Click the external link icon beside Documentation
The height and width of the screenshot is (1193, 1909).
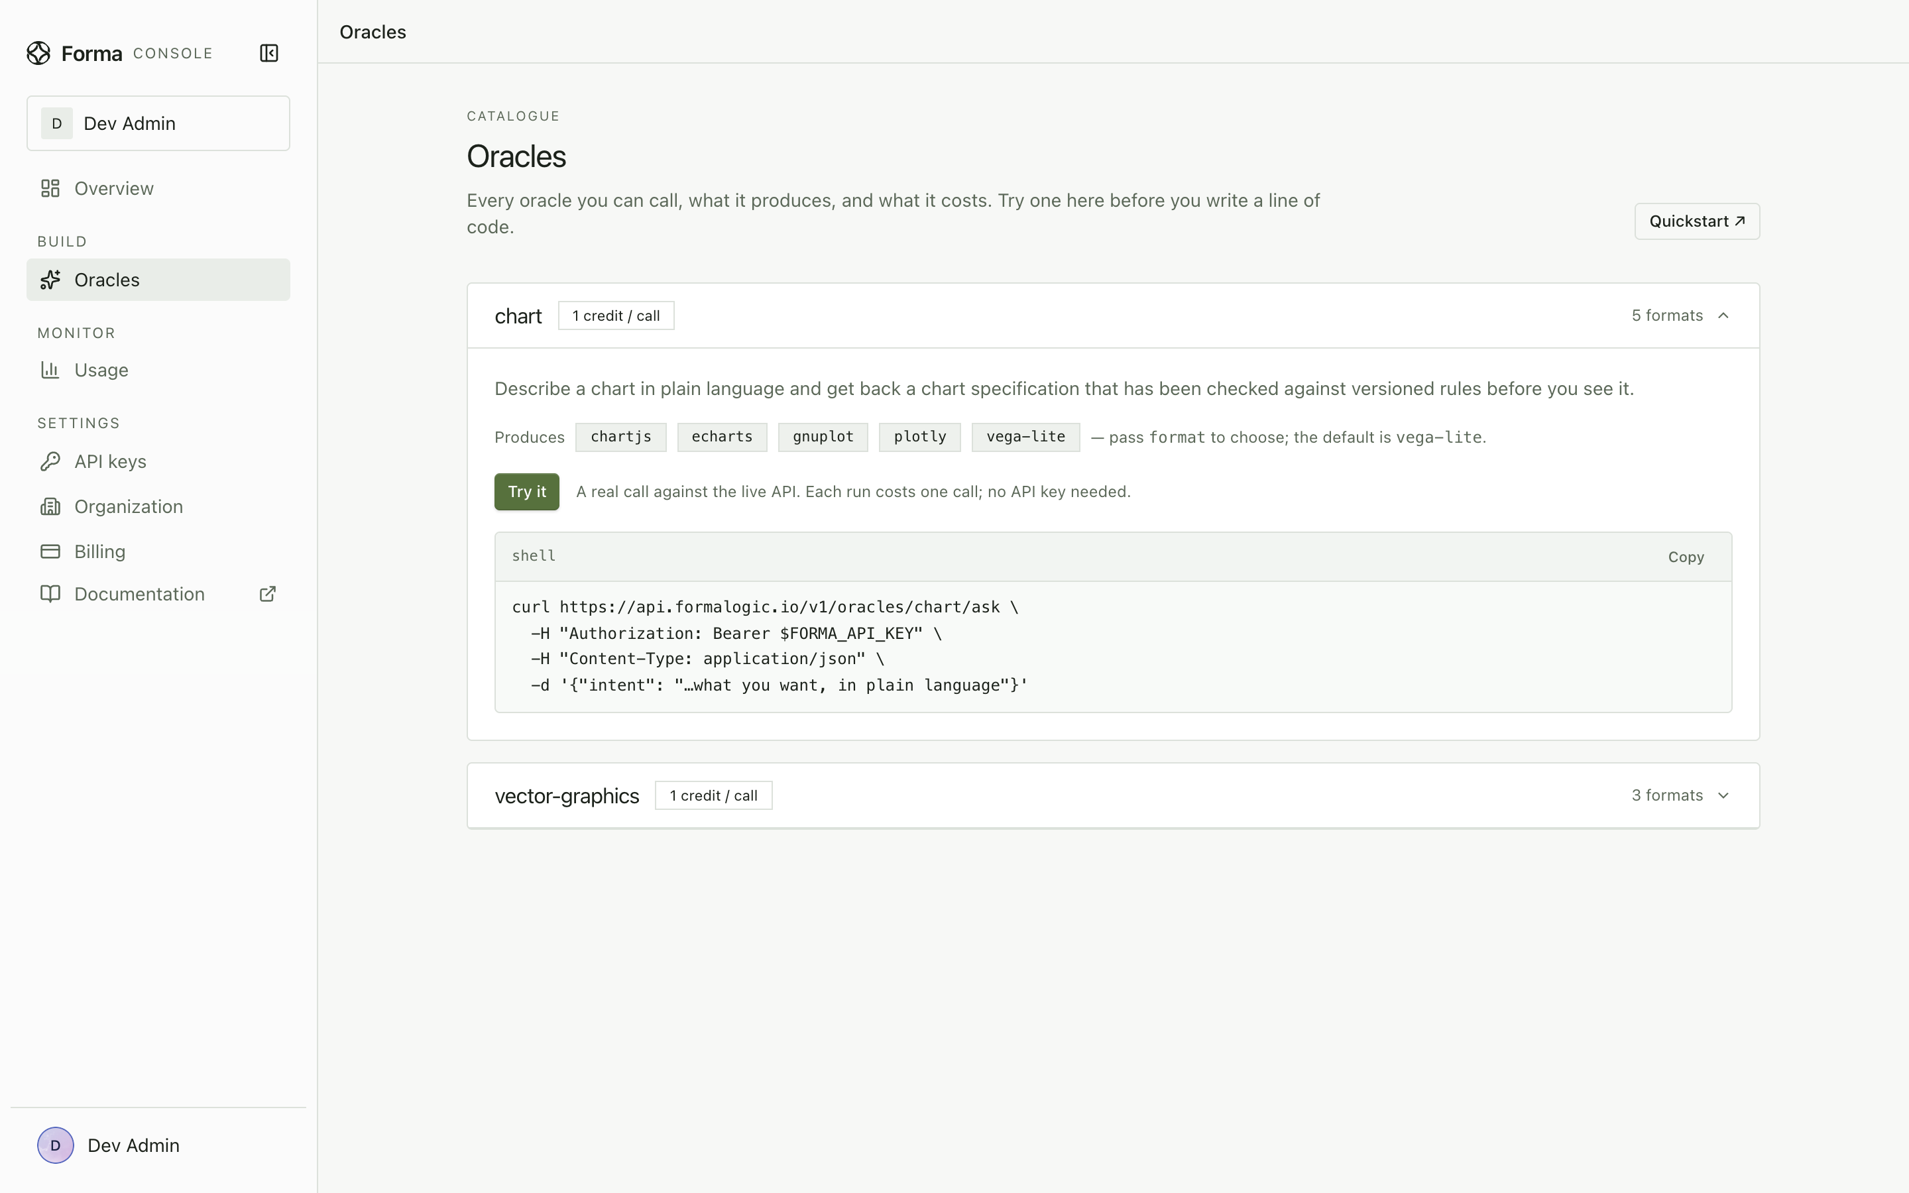267,594
